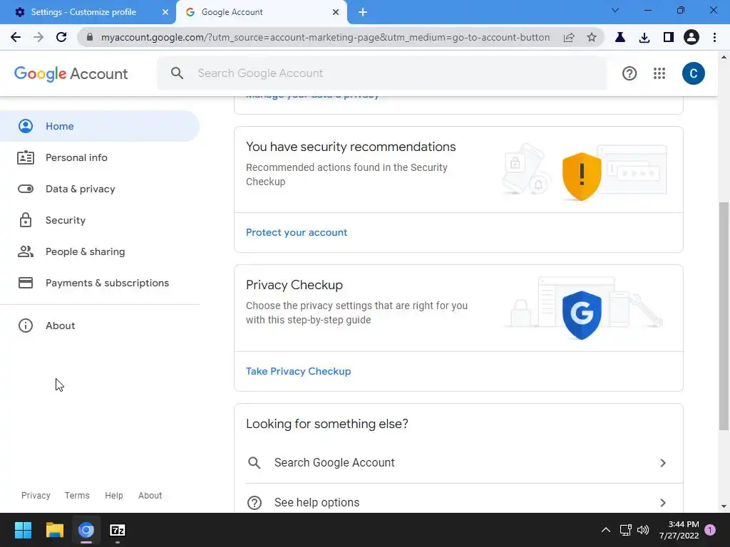
Task: Click the Privacy footer link
Action: click(36, 496)
